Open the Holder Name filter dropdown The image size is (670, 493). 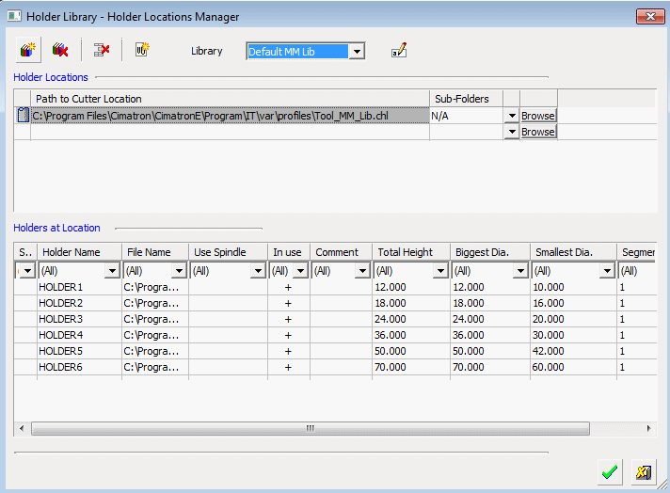(112, 271)
